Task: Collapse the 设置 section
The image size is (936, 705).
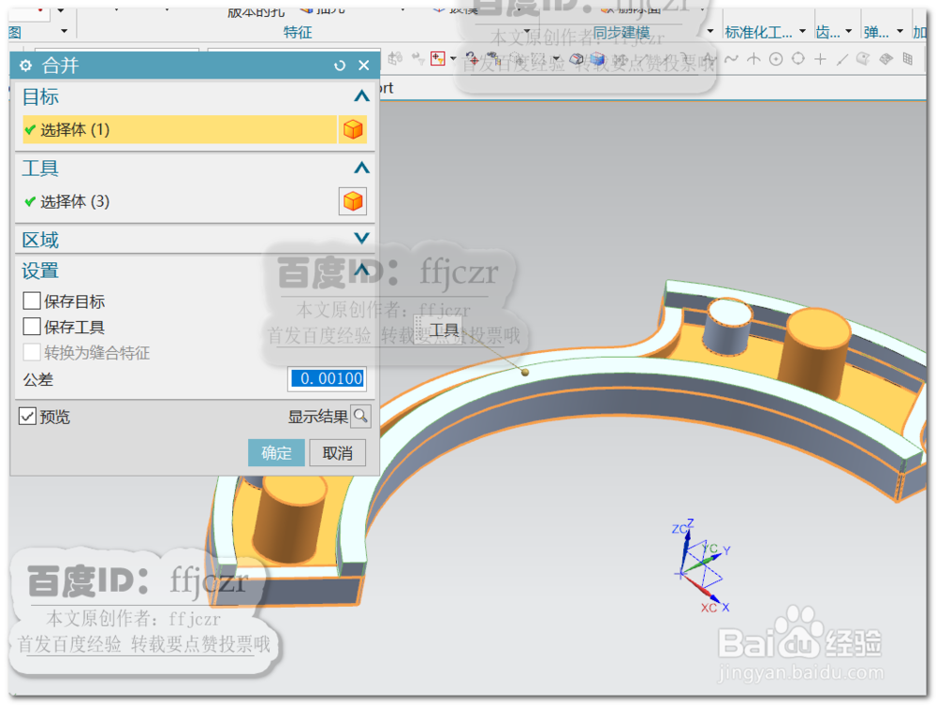Action: [x=361, y=271]
